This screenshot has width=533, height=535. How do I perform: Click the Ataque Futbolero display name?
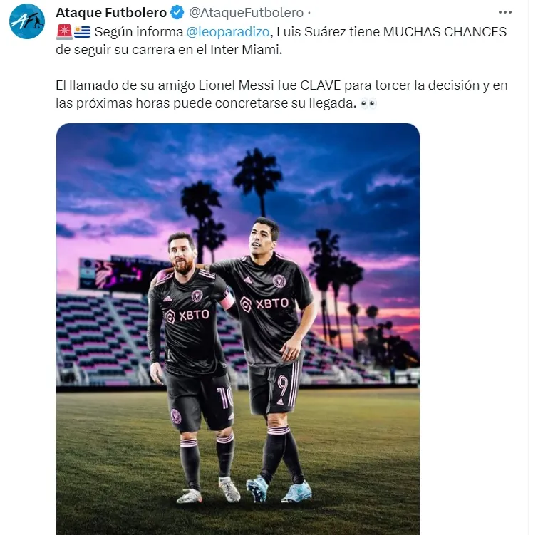[111, 13]
